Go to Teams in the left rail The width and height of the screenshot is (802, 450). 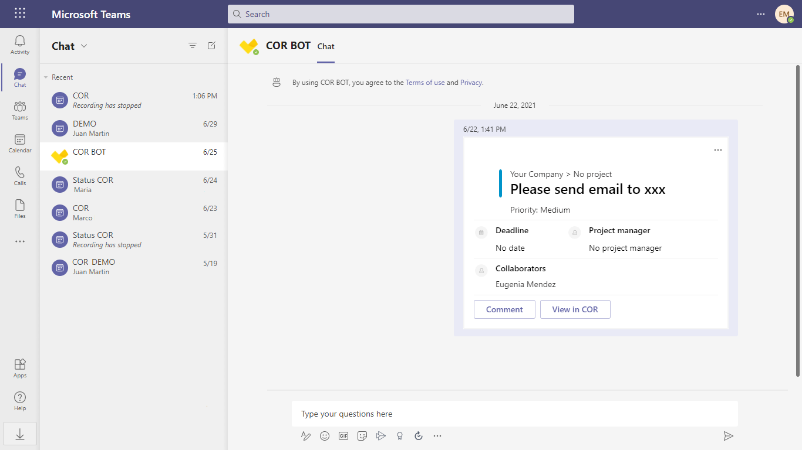[x=20, y=110]
